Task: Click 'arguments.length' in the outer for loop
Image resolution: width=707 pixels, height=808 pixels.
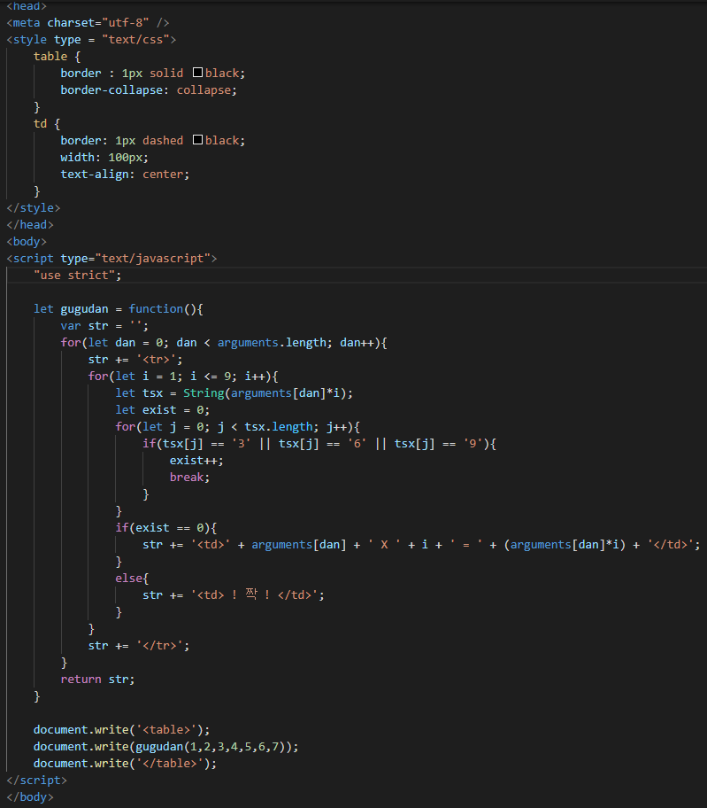Action: point(272,343)
